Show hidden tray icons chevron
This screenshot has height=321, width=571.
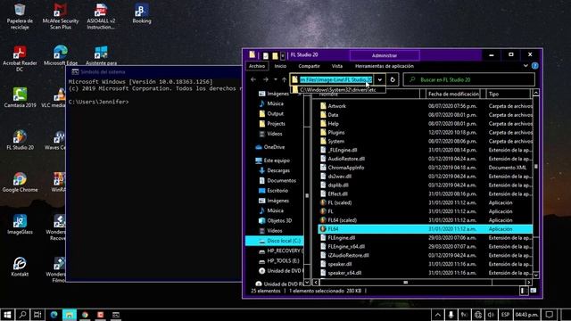click(x=438, y=315)
